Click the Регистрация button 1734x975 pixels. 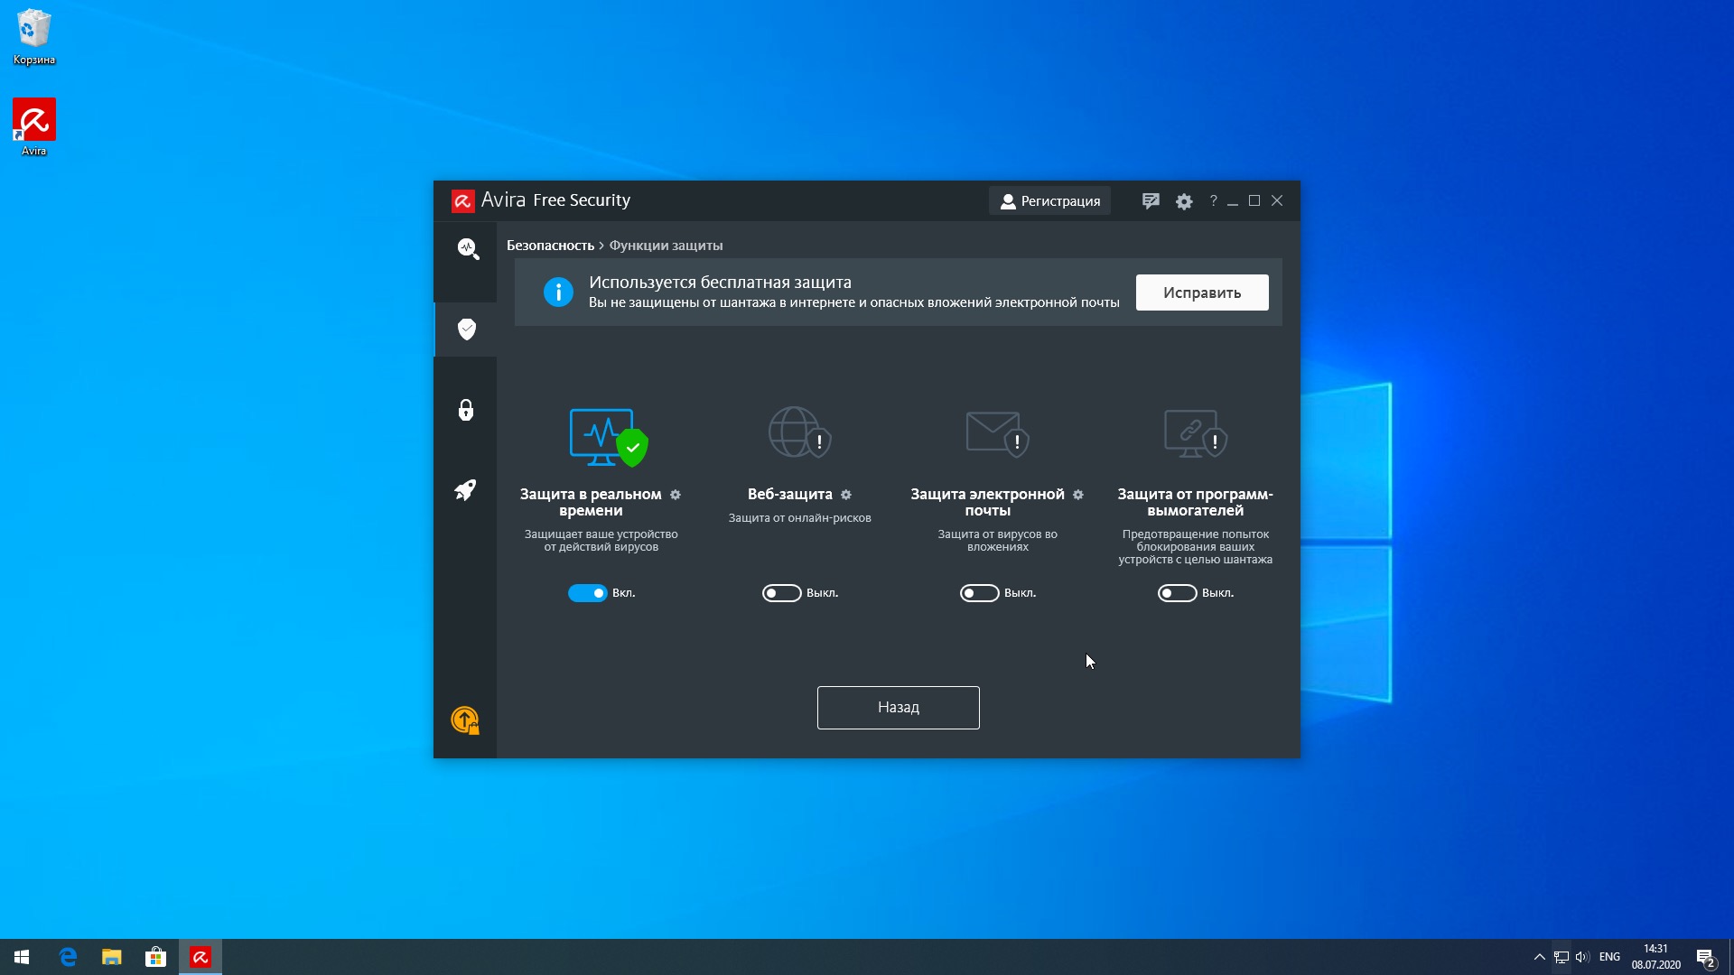pyautogui.click(x=1049, y=200)
